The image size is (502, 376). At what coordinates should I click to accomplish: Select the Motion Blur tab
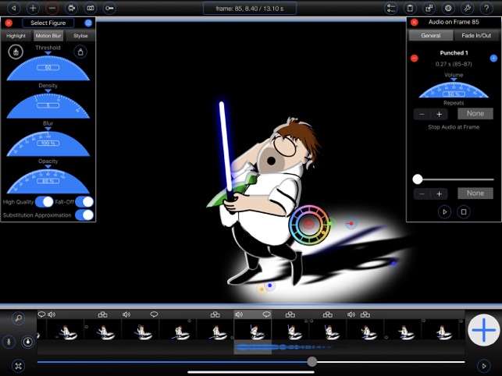48,36
